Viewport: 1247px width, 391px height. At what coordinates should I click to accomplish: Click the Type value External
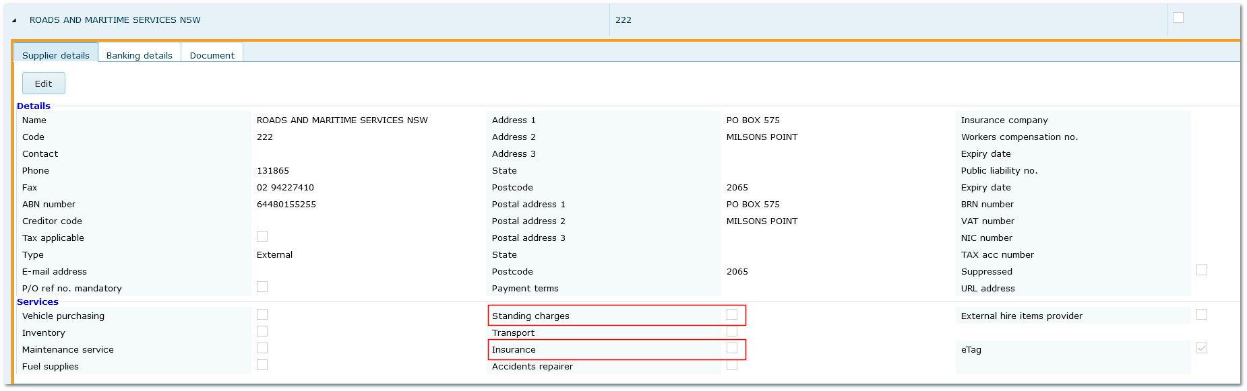tap(275, 255)
